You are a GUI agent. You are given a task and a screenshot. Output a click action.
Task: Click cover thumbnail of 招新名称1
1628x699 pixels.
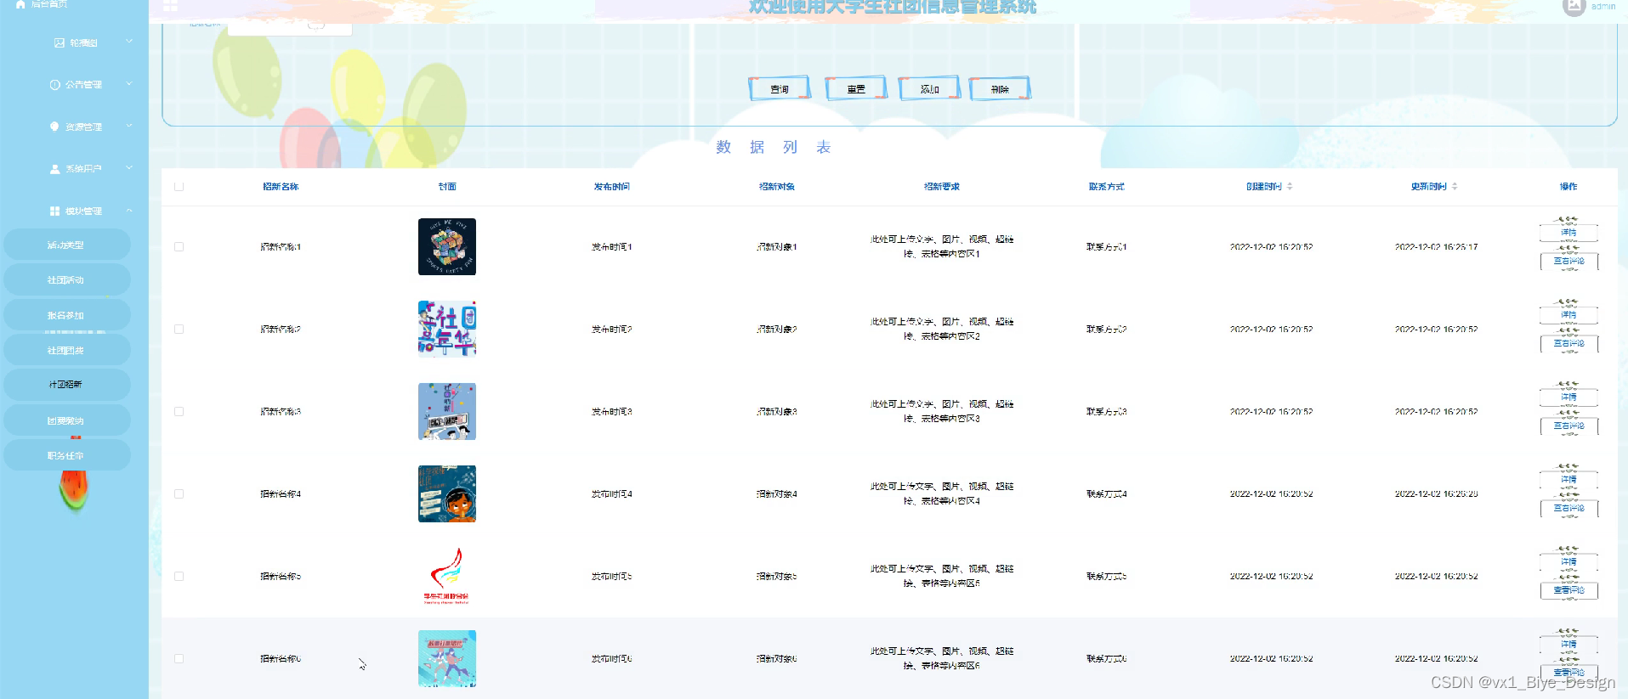(x=447, y=247)
